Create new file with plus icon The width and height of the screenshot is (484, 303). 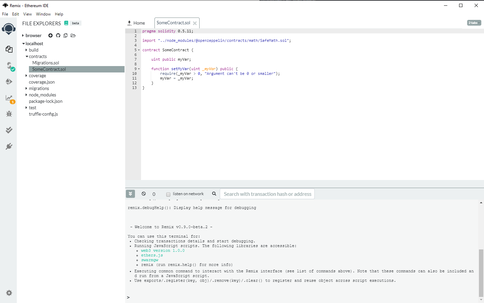coord(50,35)
